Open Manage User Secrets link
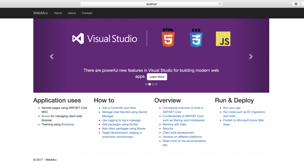Viewport: 304px width, 168px height. (x=124, y=114)
